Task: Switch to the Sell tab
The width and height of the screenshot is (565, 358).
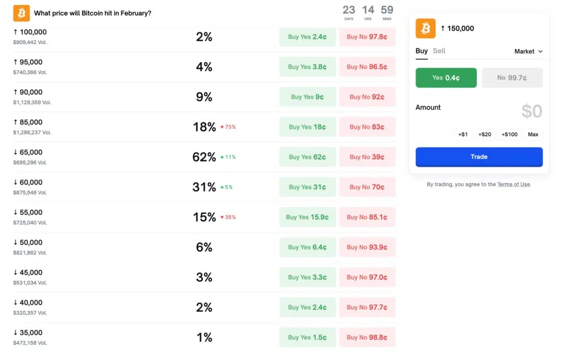Action: point(439,51)
